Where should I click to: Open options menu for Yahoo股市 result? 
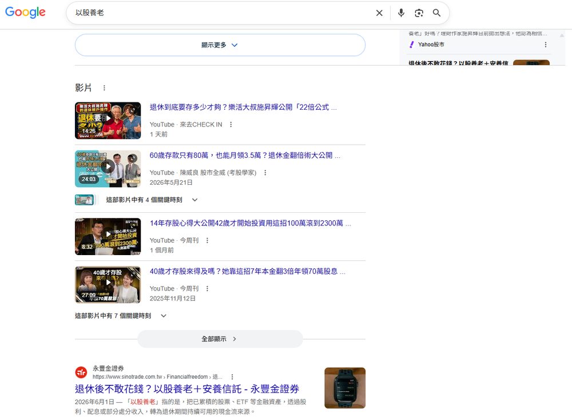(x=545, y=45)
